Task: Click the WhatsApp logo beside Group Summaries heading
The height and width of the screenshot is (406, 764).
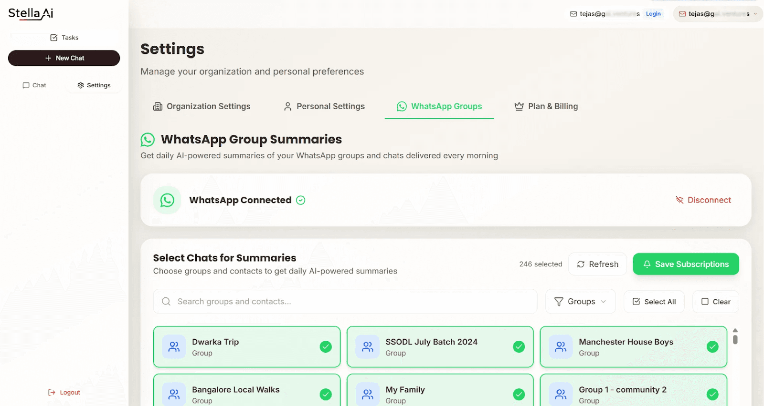Action: (148, 140)
